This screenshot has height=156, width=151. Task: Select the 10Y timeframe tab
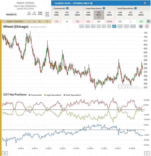pos(120,26)
